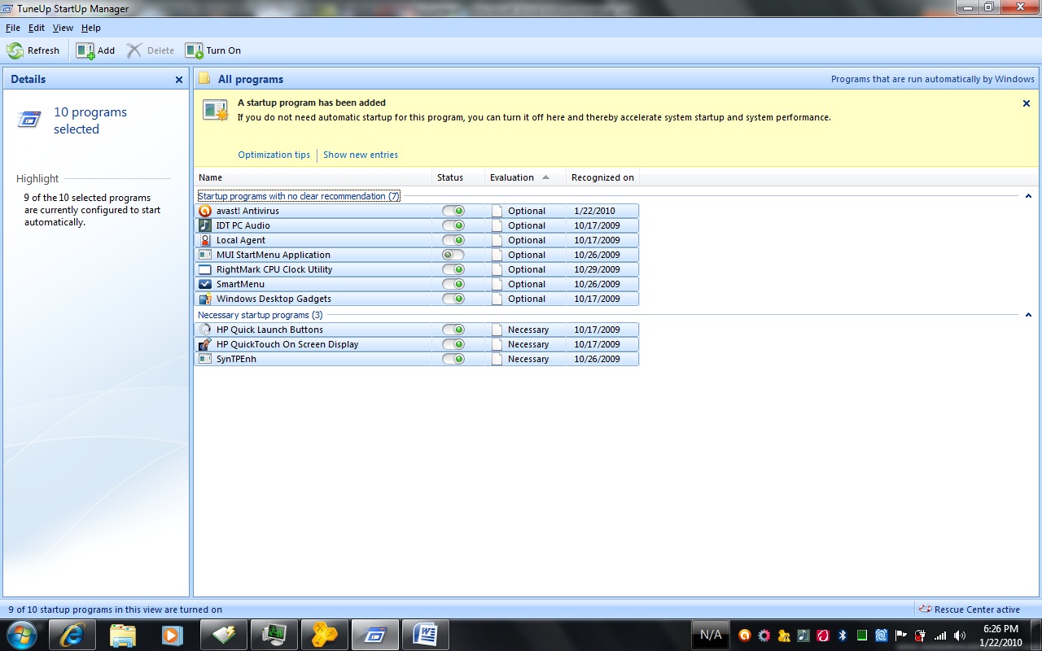Click the Bluetooth icon in system tray
The height and width of the screenshot is (651, 1042).
[x=843, y=636]
